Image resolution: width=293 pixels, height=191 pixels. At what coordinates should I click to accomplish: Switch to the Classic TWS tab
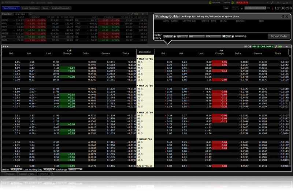26,174
